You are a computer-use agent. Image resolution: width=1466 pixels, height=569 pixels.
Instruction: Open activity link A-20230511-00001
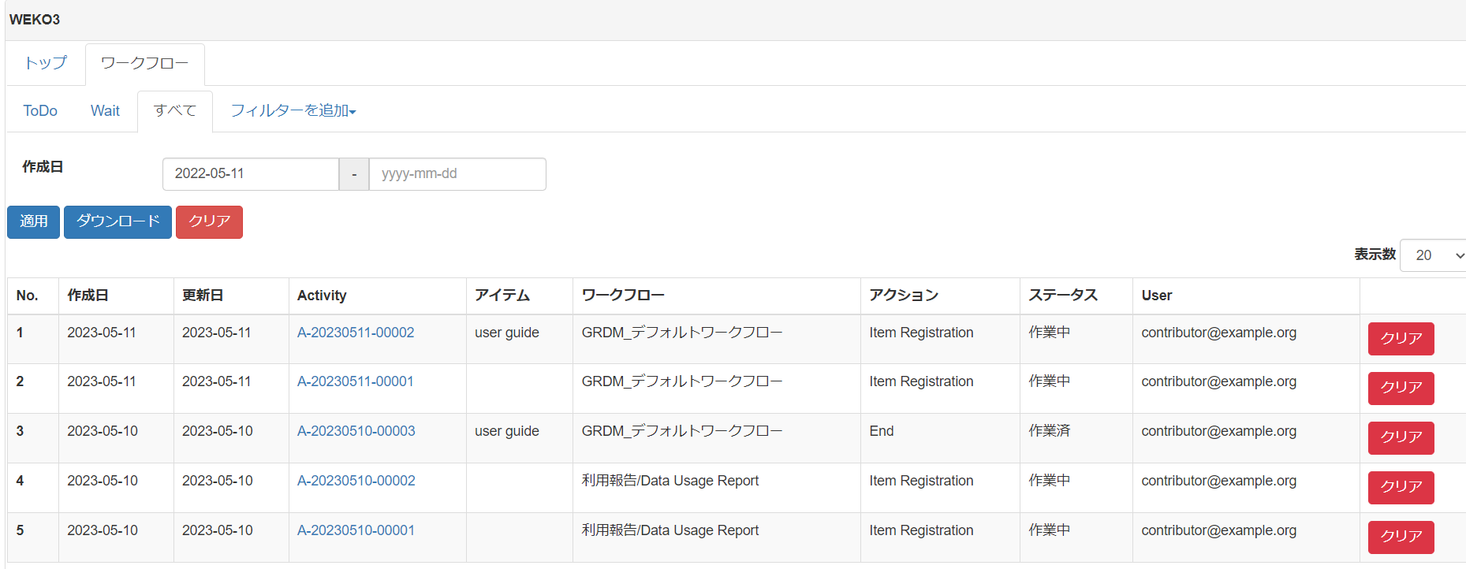(x=355, y=381)
